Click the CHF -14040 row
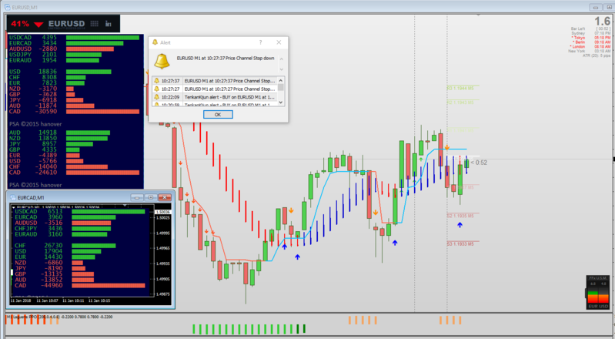This screenshot has width=615, height=339. (x=58, y=166)
